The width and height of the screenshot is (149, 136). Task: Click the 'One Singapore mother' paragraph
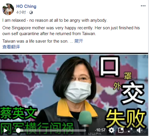(71, 31)
